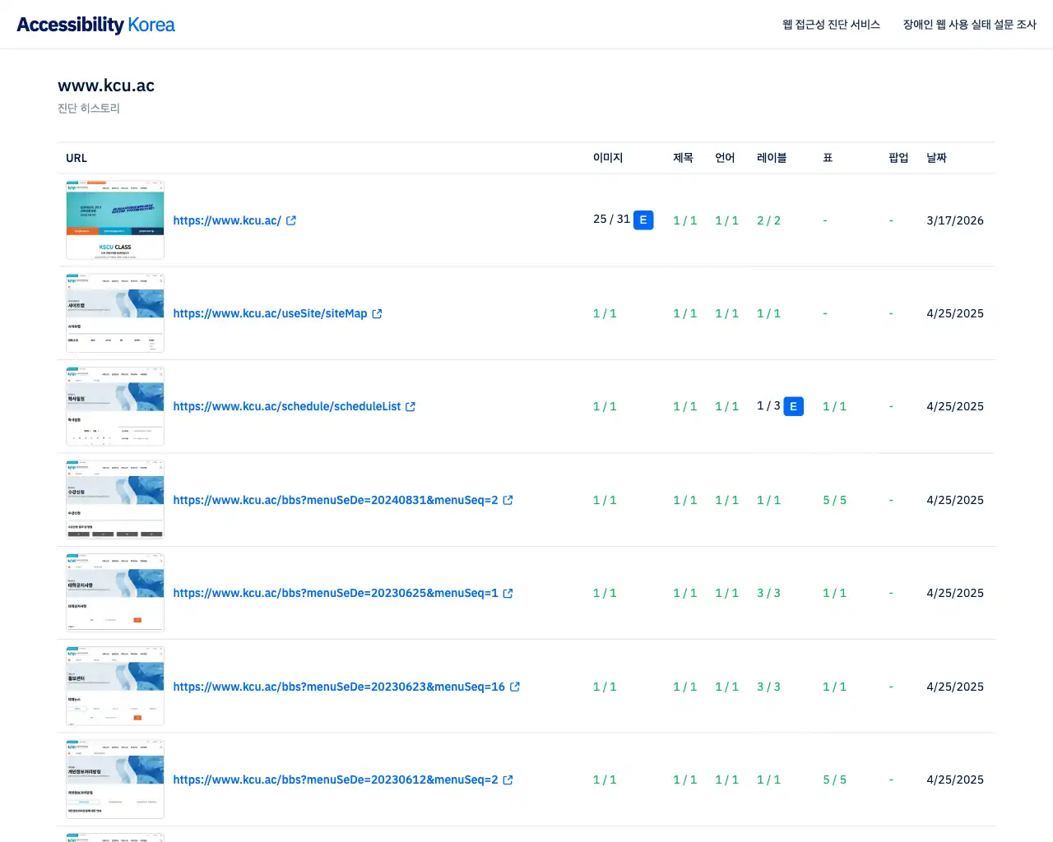Image resolution: width=1053 pixels, height=842 pixels.
Task: Click blue E badge next to 1 / 3
Action: point(793,406)
